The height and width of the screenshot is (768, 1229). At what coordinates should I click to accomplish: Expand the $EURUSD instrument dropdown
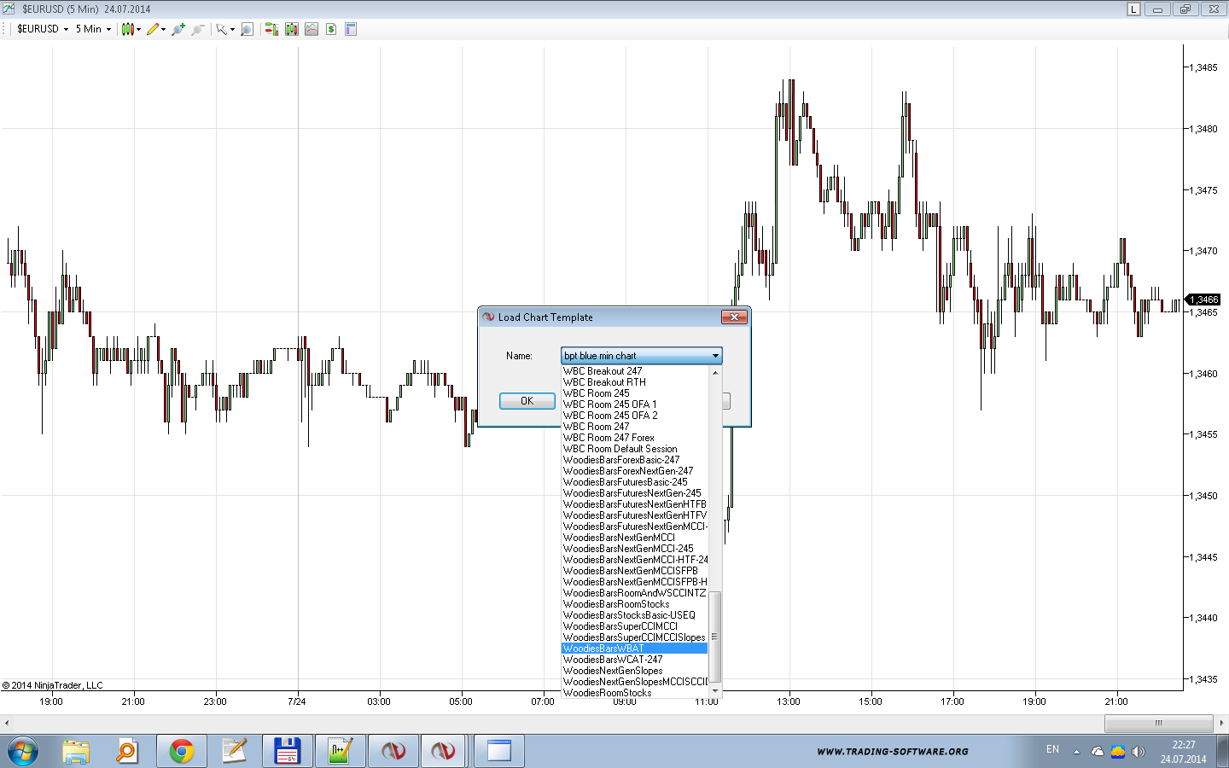(x=43, y=29)
